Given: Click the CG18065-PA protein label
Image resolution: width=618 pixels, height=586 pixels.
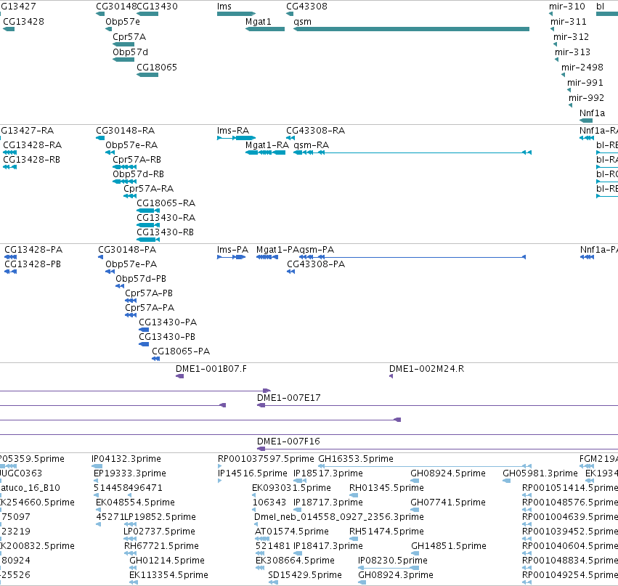Looking at the screenshot, I should [x=181, y=351].
